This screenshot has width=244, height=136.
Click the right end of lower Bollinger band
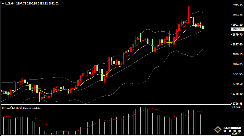(x=203, y=49)
